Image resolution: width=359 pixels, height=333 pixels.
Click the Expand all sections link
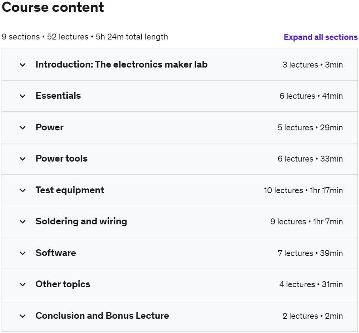tap(321, 37)
